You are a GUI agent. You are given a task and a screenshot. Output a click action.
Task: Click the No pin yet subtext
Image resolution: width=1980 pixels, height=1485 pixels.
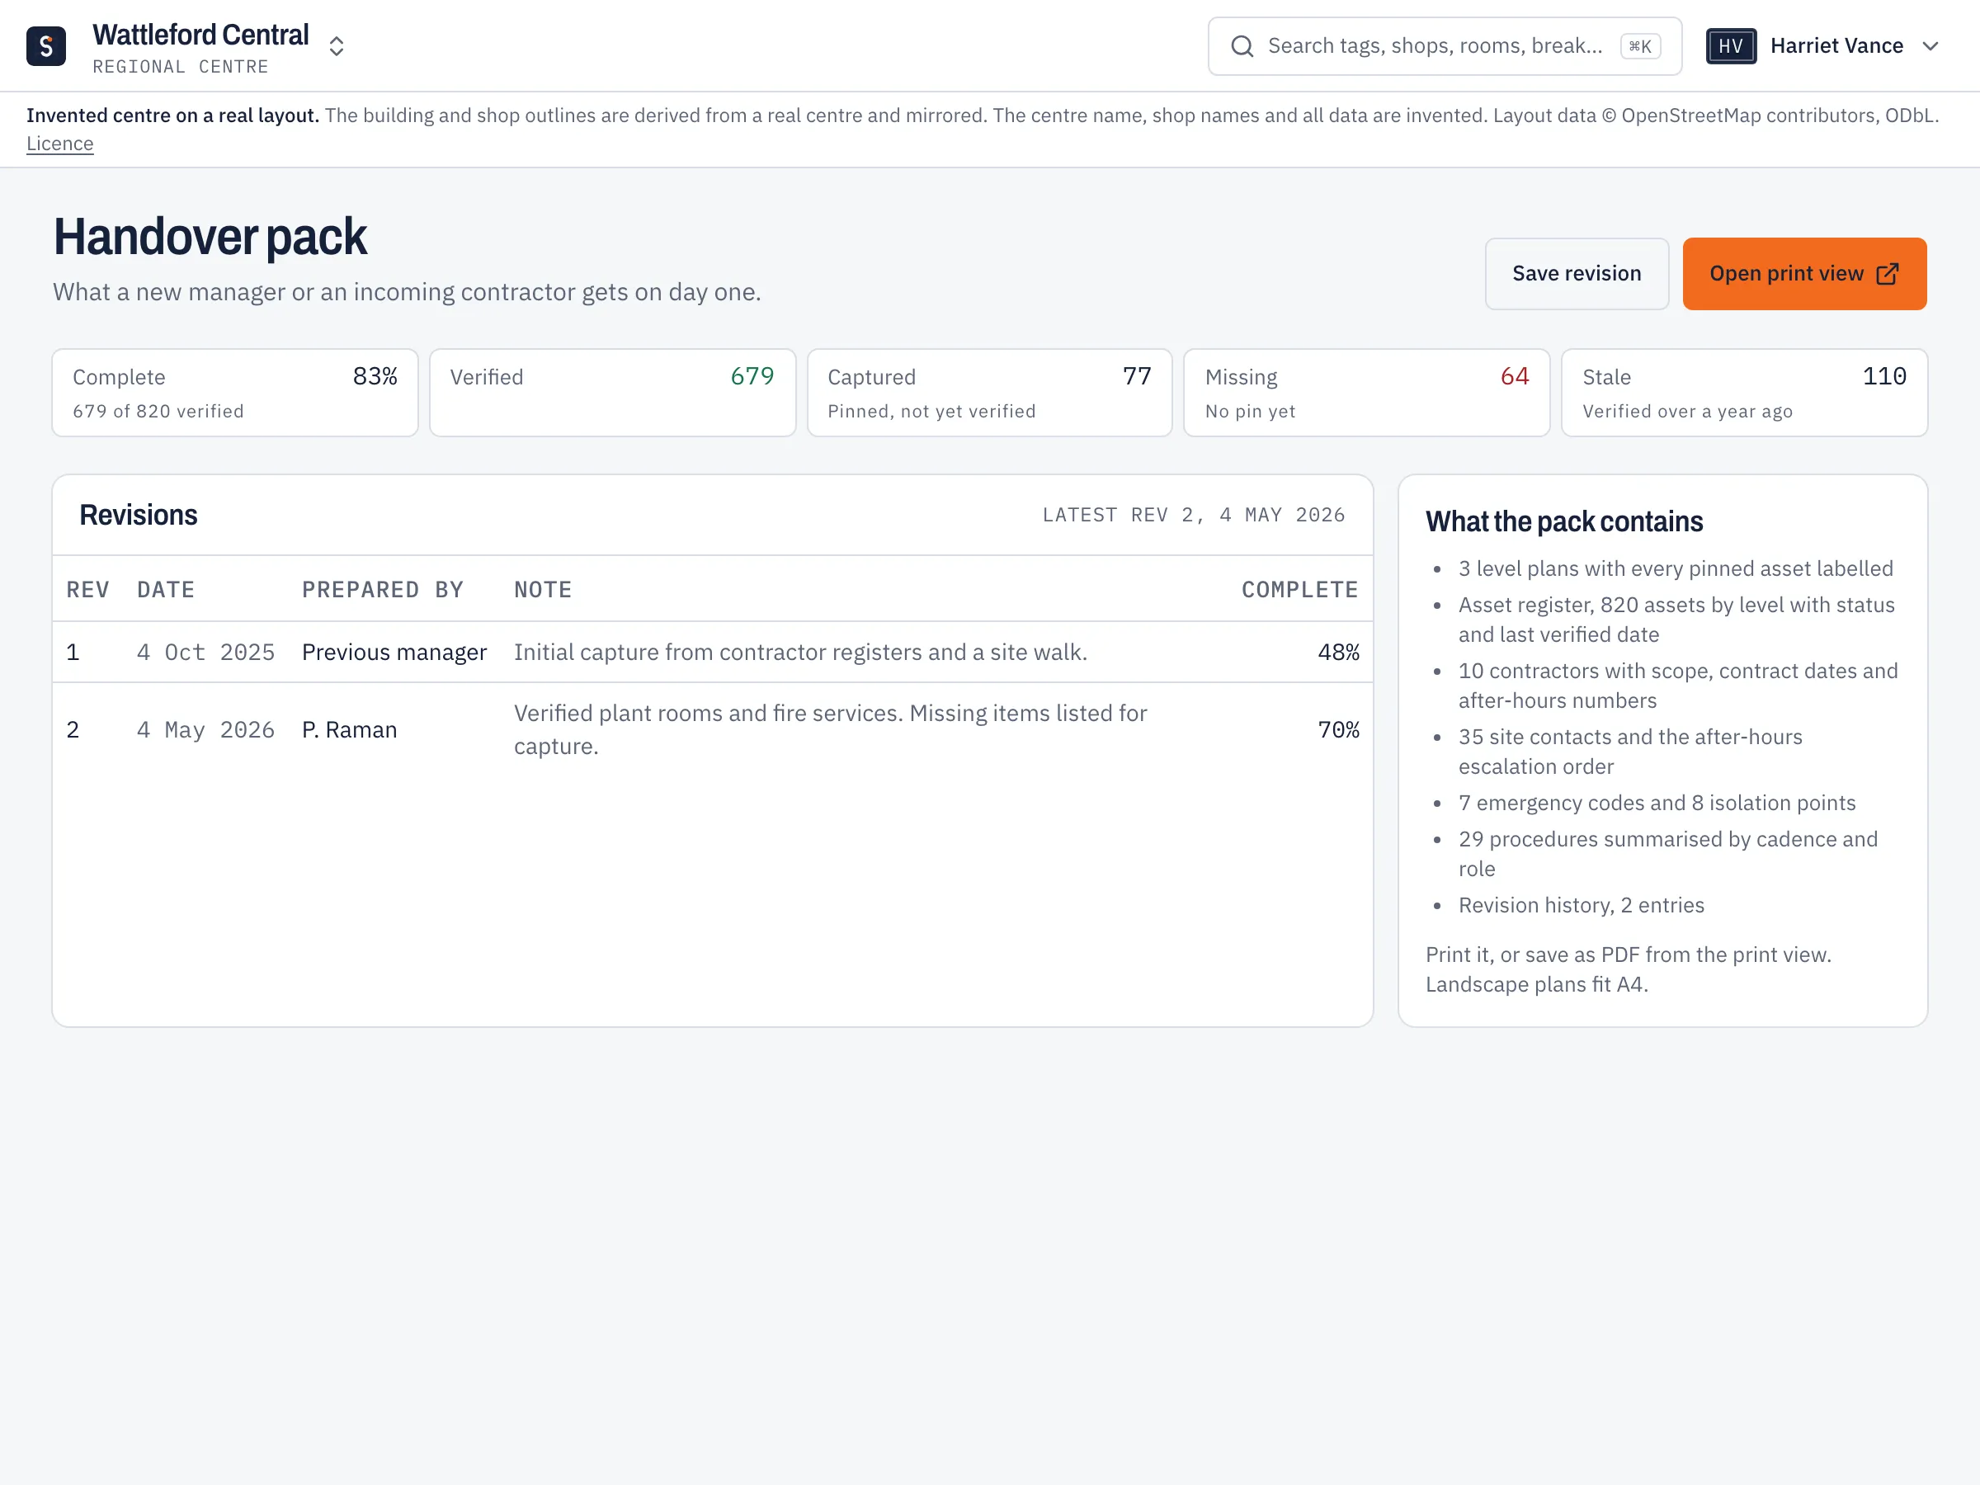[x=1251, y=412]
